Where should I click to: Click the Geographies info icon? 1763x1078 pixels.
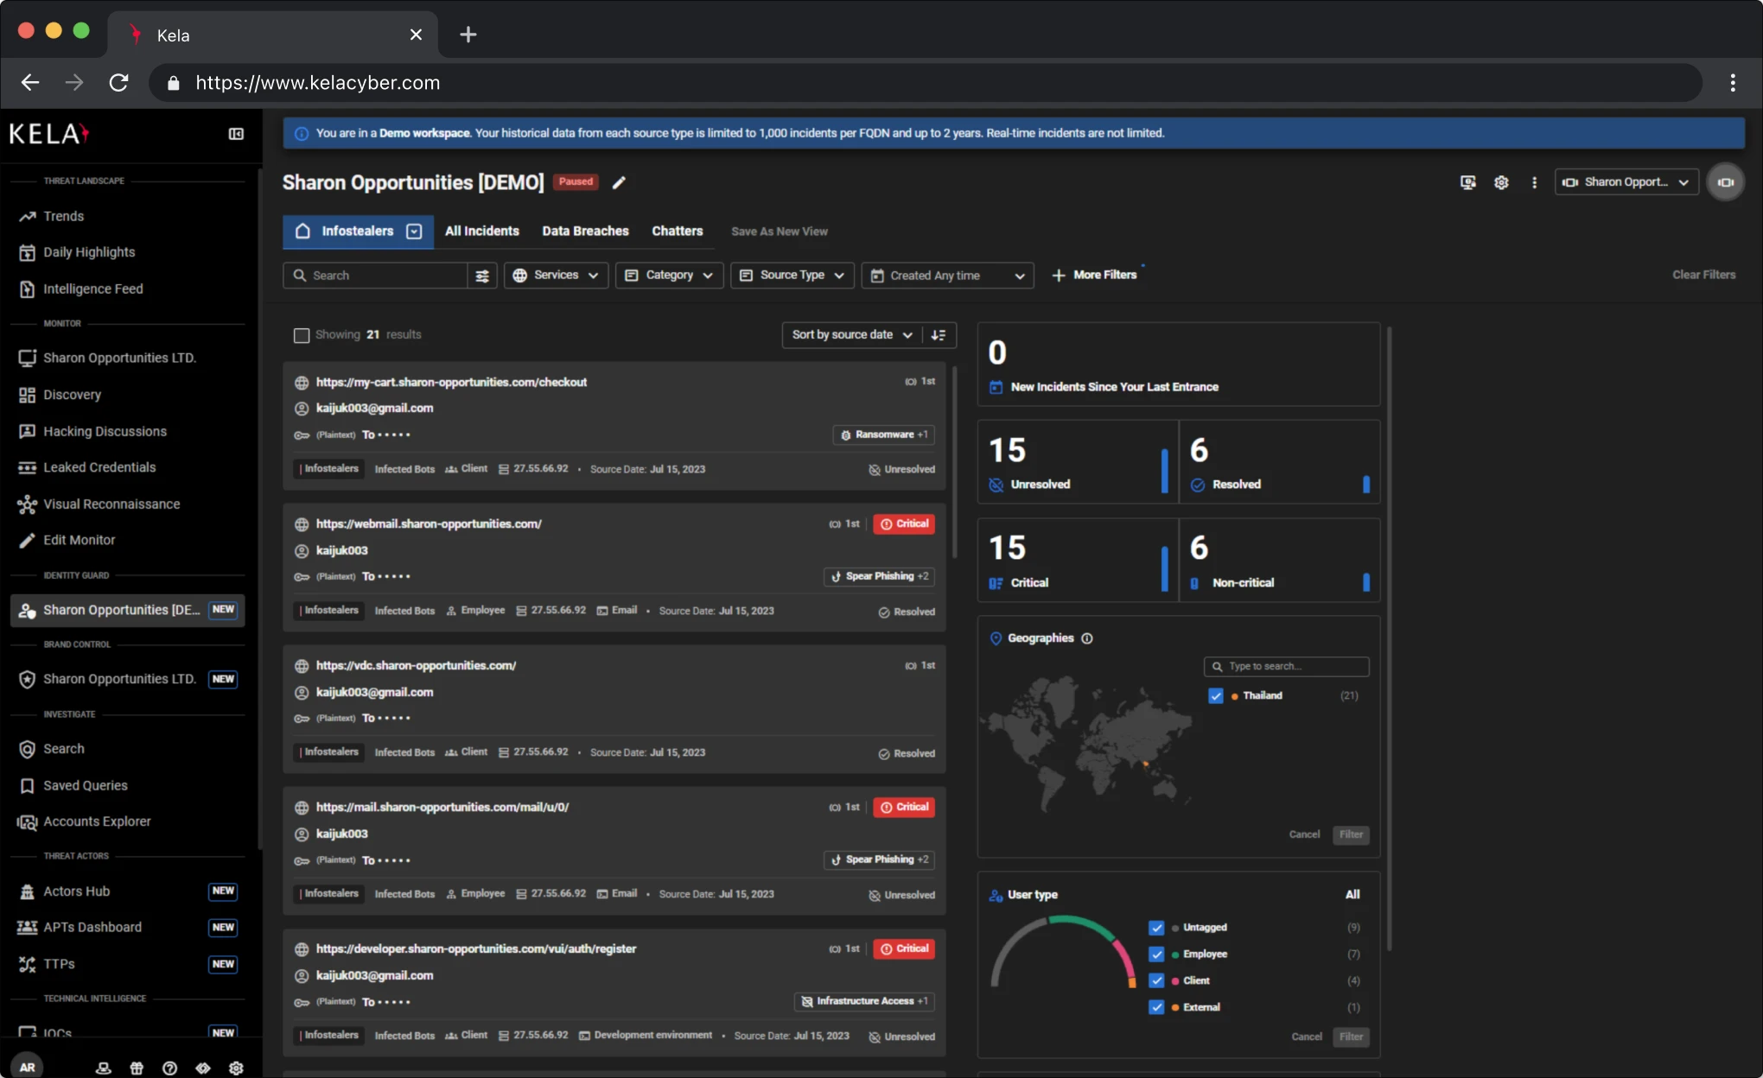[1087, 638]
